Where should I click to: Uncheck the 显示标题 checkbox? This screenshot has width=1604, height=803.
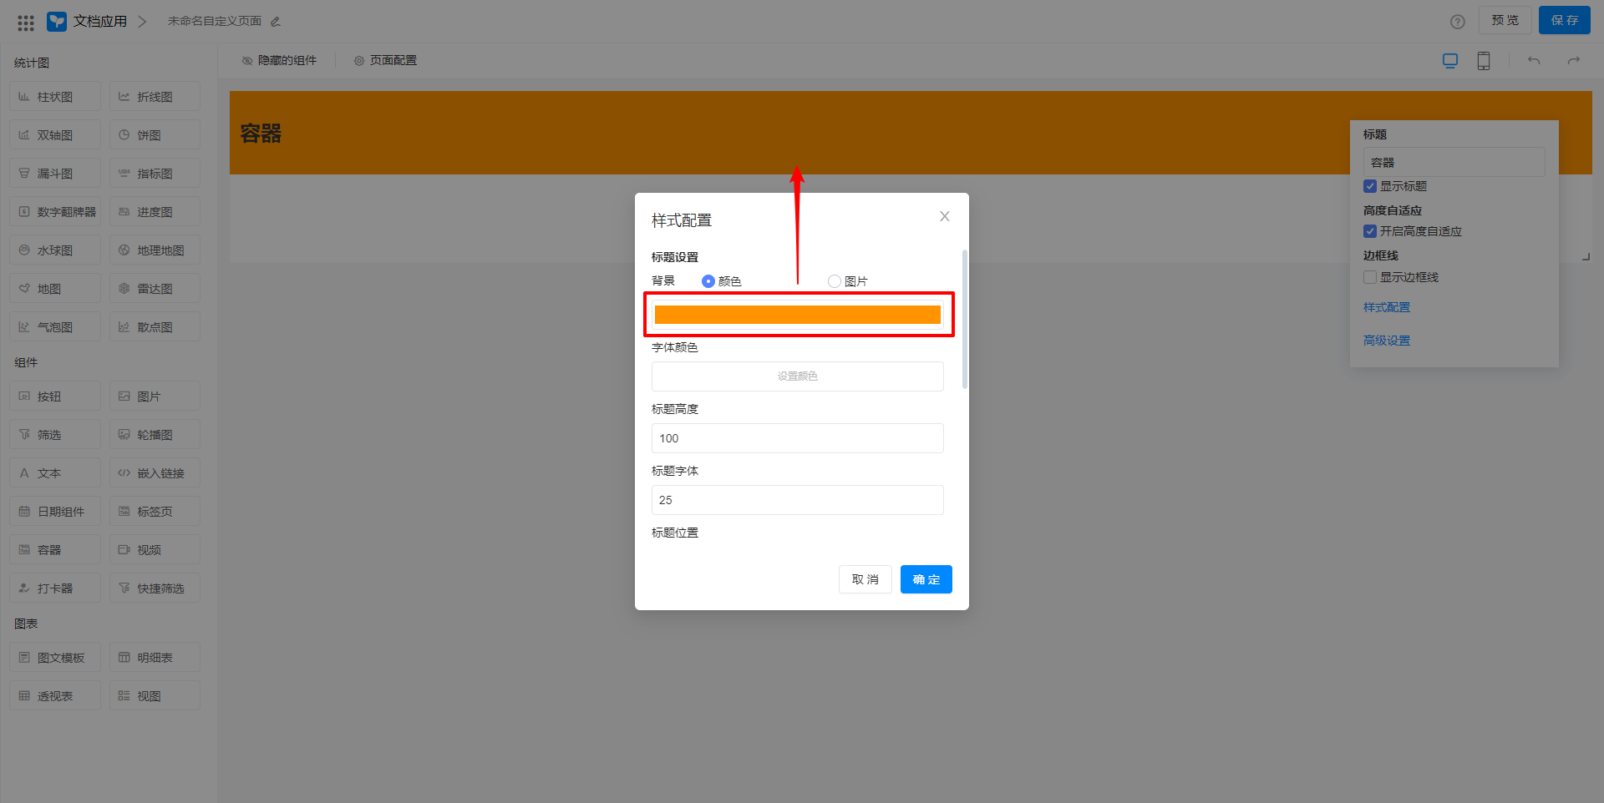[1369, 186]
